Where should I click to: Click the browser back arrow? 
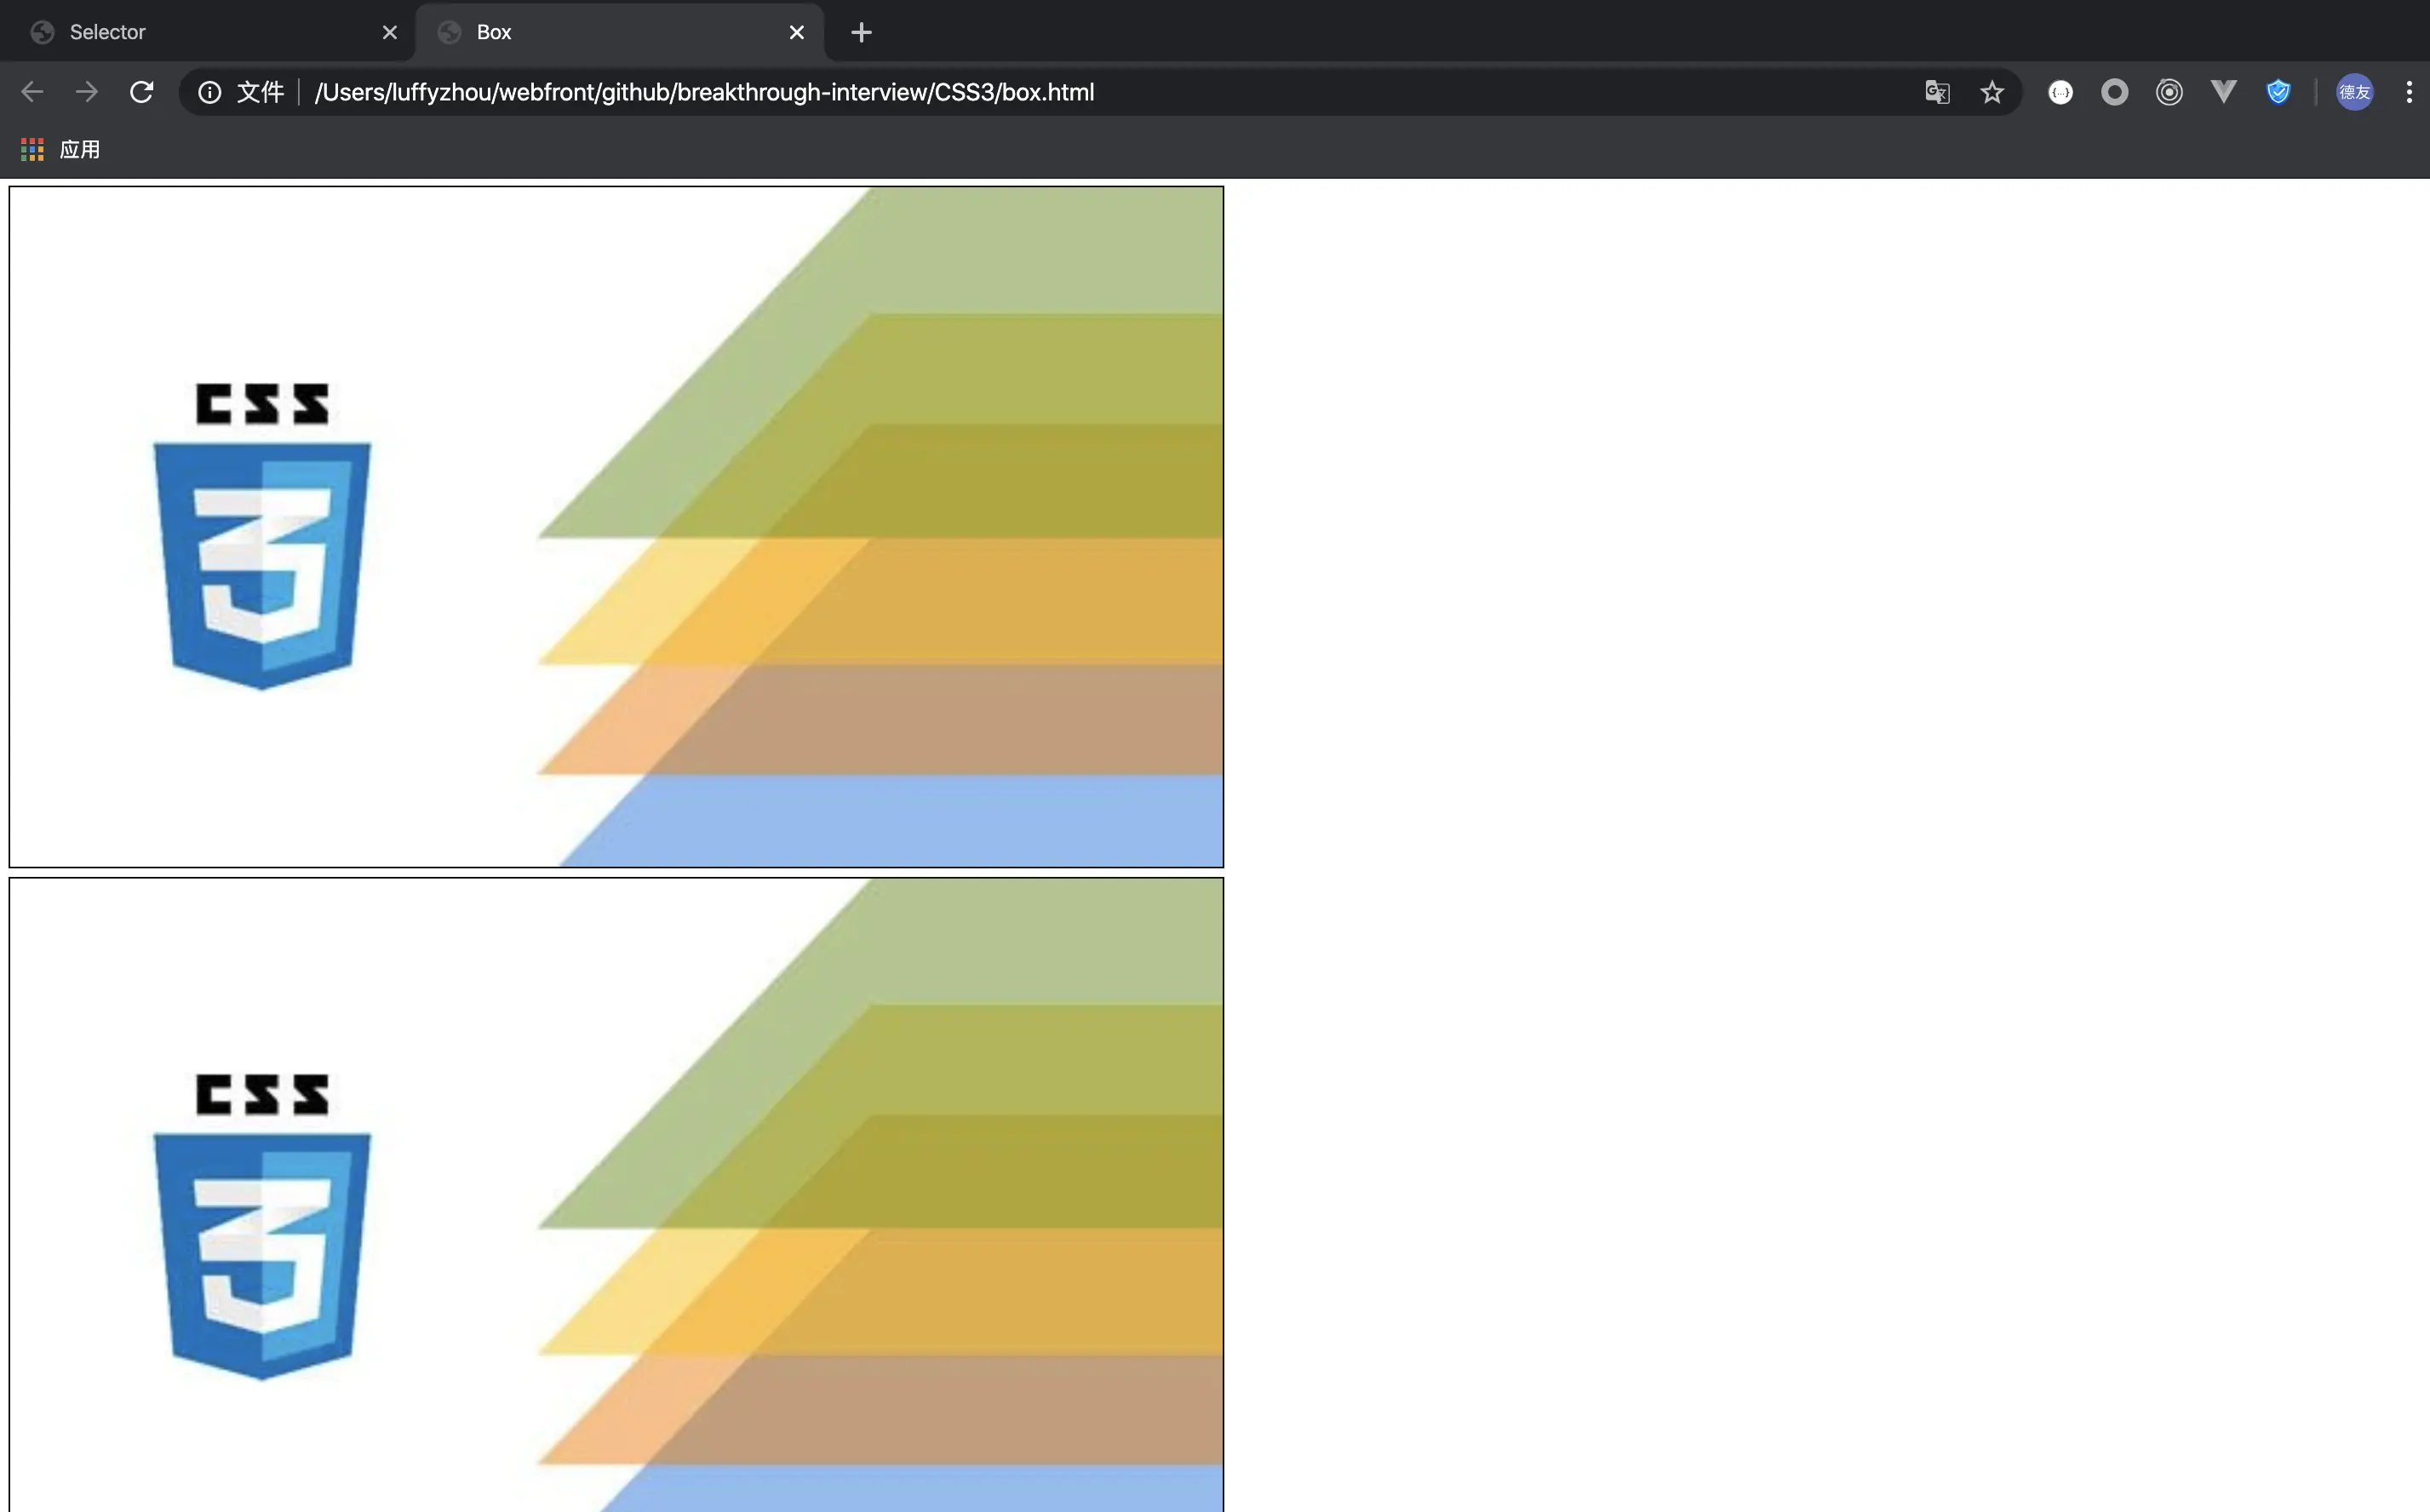tap(32, 92)
